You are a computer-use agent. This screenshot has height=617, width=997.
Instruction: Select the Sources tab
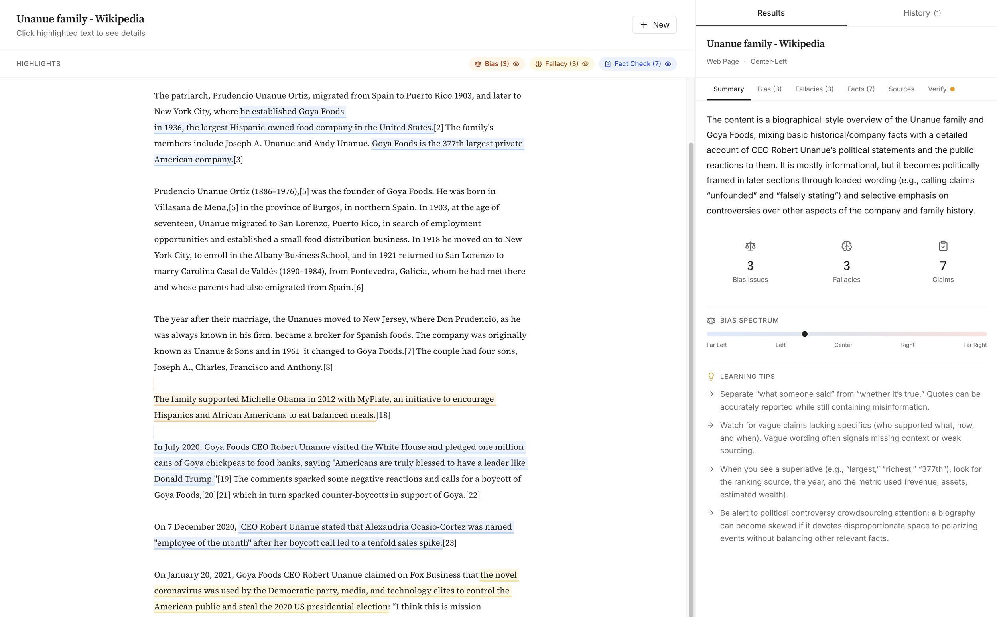[901, 89]
